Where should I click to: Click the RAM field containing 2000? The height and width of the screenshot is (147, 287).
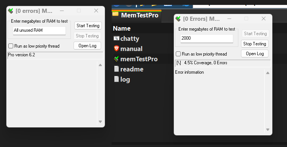[x=207, y=39]
